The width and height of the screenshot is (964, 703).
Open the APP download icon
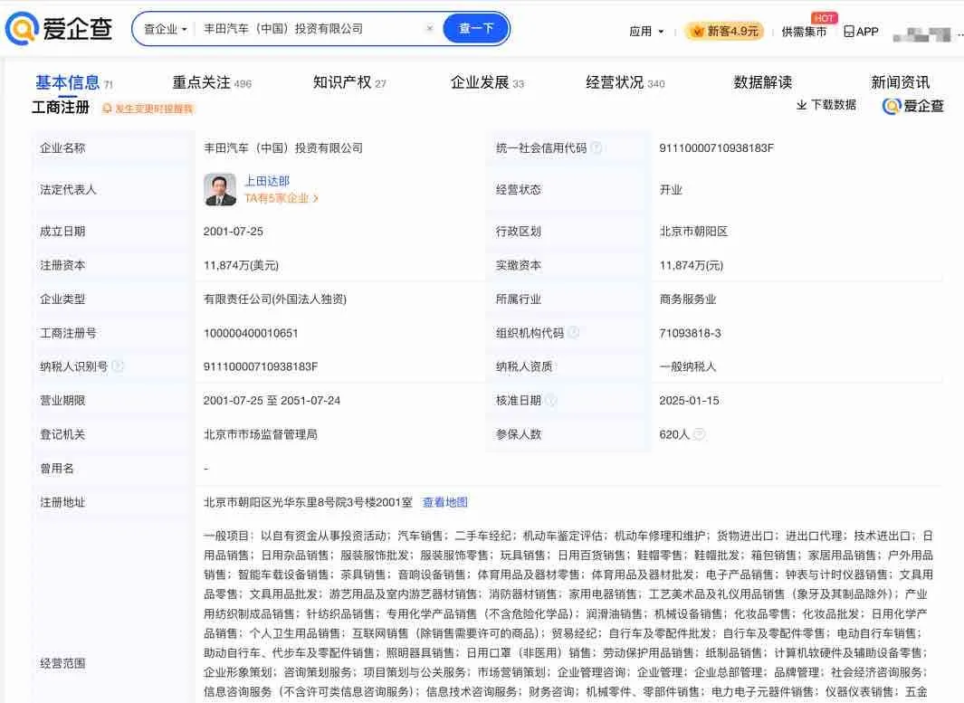point(849,31)
